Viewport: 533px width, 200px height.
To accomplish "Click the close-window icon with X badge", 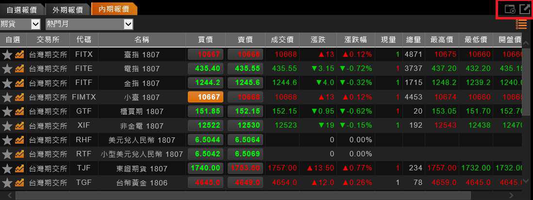I will [x=510, y=9].
